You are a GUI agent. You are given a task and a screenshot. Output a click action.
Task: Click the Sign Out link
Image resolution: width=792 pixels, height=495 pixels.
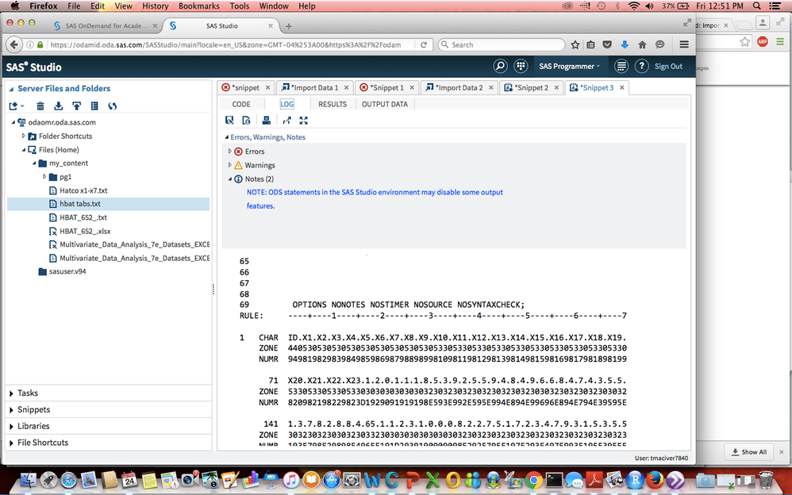[x=668, y=67]
